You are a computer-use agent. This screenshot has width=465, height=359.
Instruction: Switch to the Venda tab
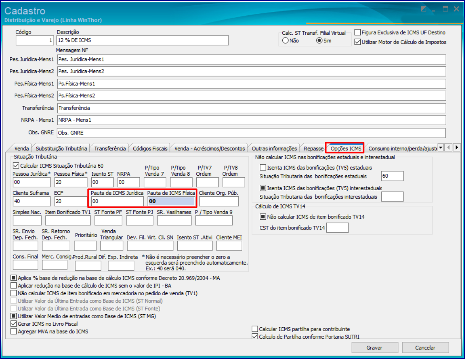tap(21, 148)
